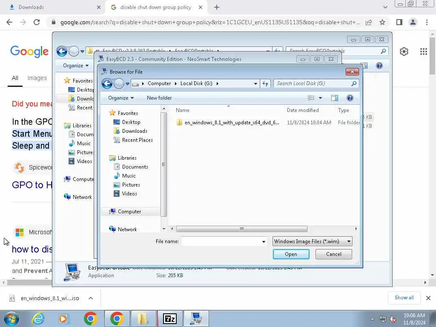Sort by Date modified column header
This screenshot has width=436, height=327.
click(303, 110)
